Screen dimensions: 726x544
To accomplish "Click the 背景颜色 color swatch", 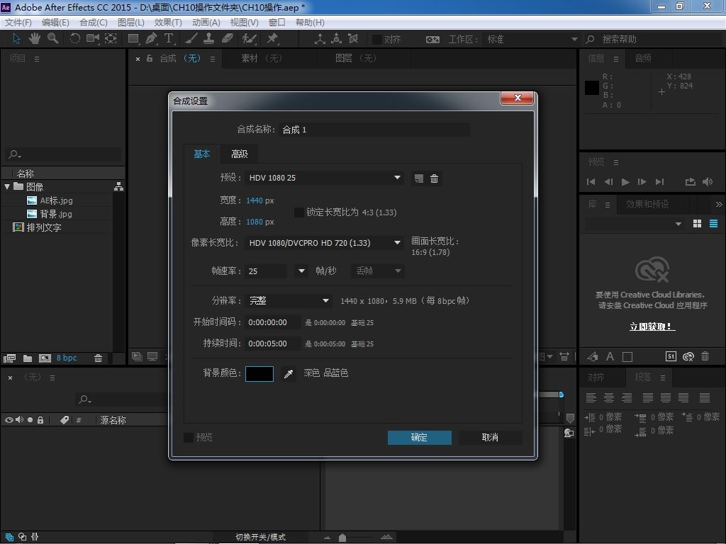I will click(x=259, y=374).
